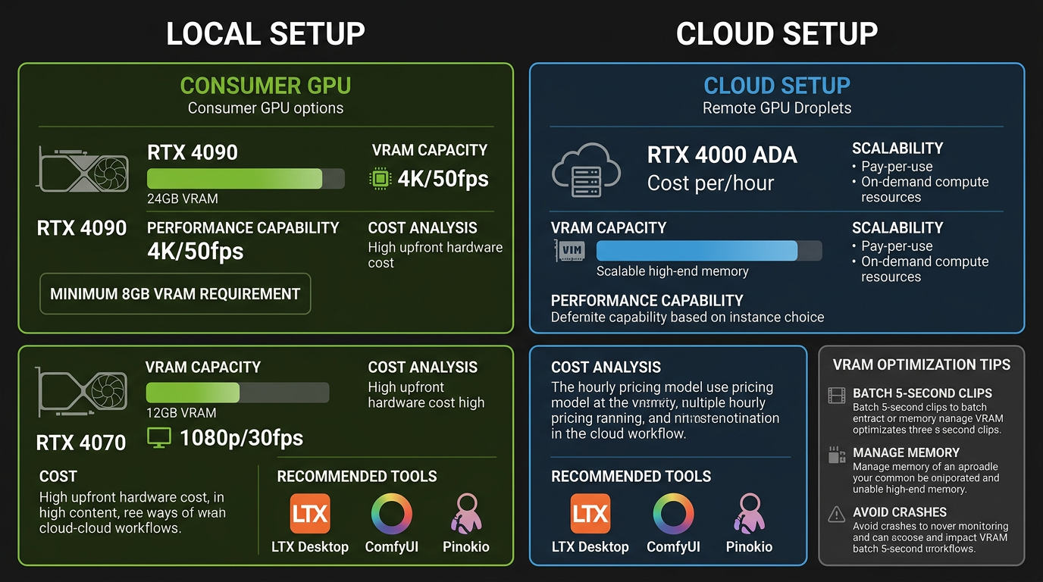Image resolution: width=1043 pixels, height=582 pixels.
Task: Click the large white LOCAL SETUP title
Action: coord(265,34)
